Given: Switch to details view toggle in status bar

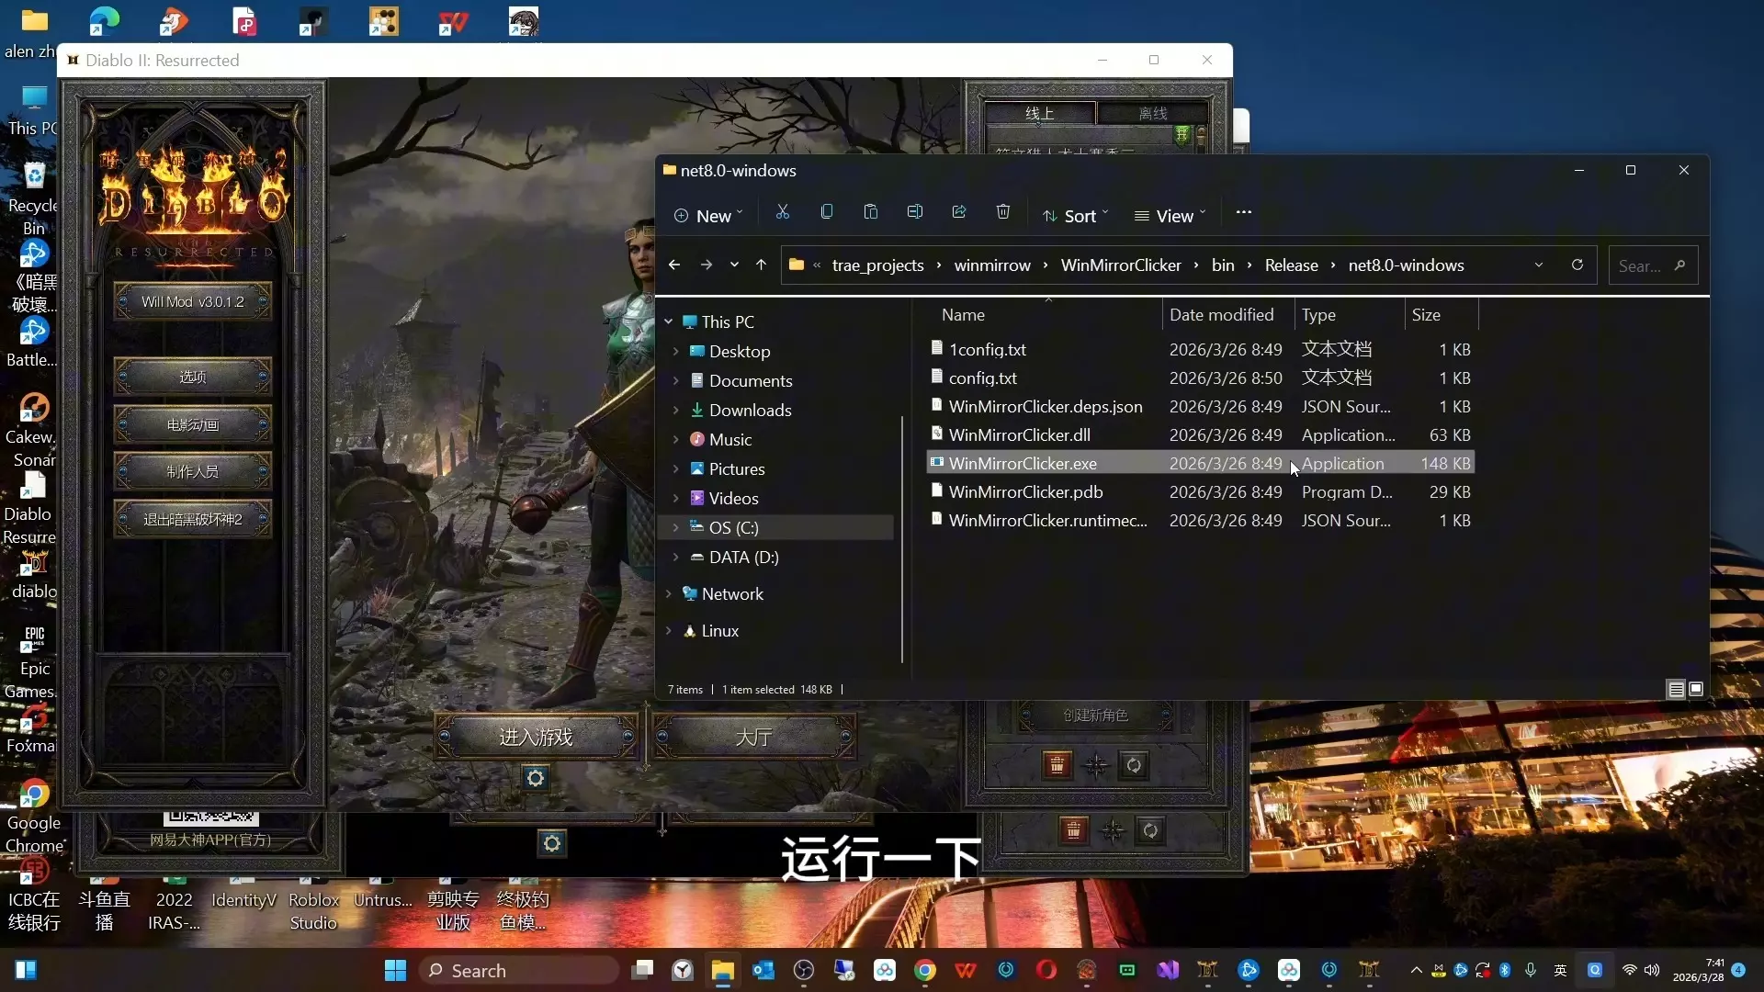Looking at the screenshot, I should [x=1676, y=689].
